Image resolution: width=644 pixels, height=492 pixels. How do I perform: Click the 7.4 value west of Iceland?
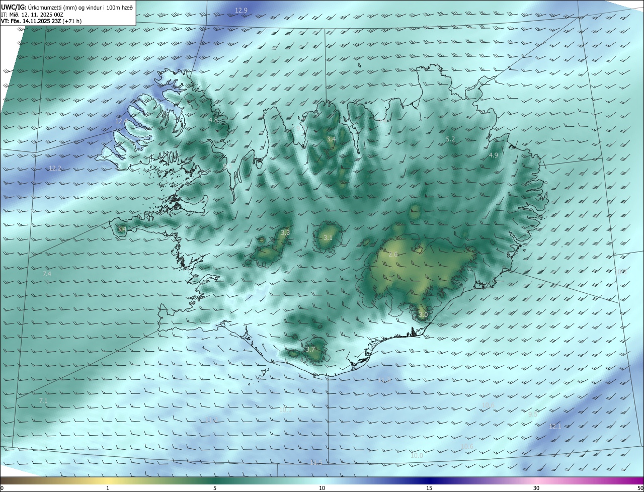[x=47, y=274]
